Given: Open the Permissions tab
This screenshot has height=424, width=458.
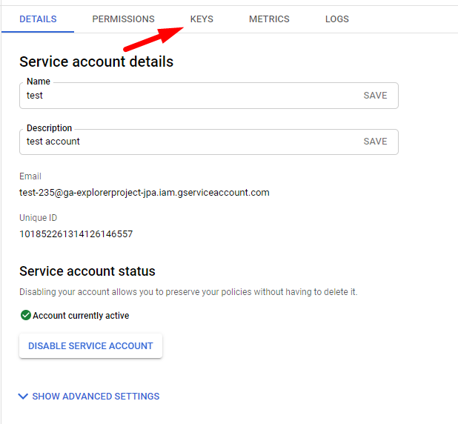Looking at the screenshot, I should (123, 19).
